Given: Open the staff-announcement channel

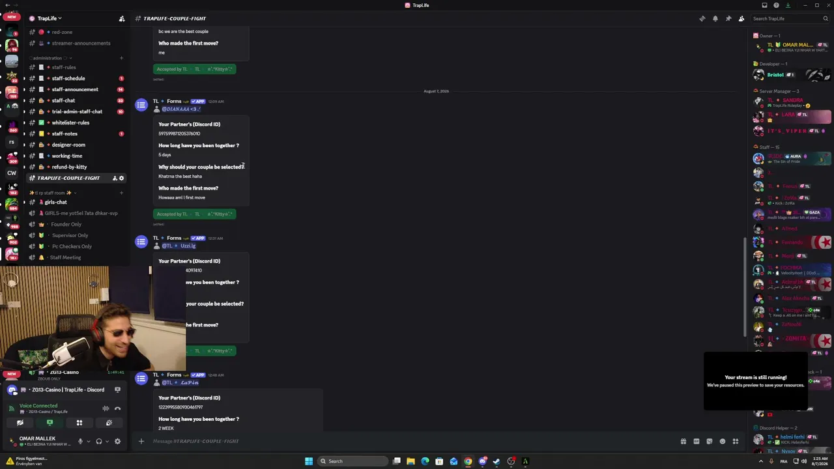Looking at the screenshot, I should click(x=77, y=89).
